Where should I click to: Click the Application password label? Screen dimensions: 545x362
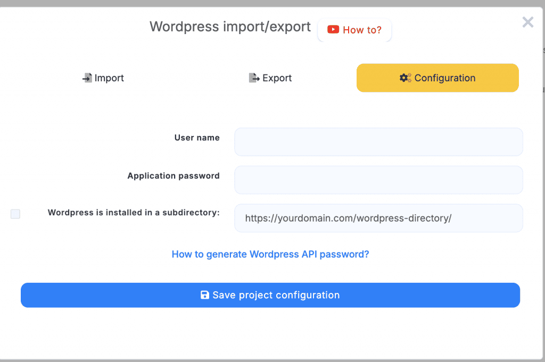point(174,175)
